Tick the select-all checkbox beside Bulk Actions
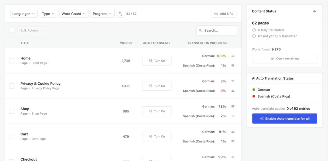The height and width of the screenshot is (161, 328). pyautogui.click(x=12, y=30)
